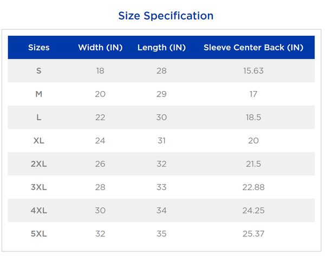Screen dimensions: 325x258
Task: Click the Sizes column header
Action: (x=39, y=48)
